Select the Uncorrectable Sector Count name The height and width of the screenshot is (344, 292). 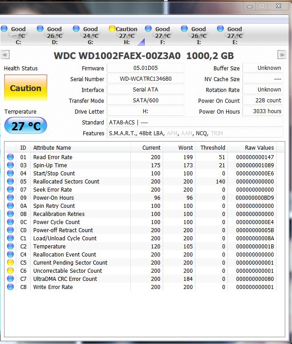(68, 271)
